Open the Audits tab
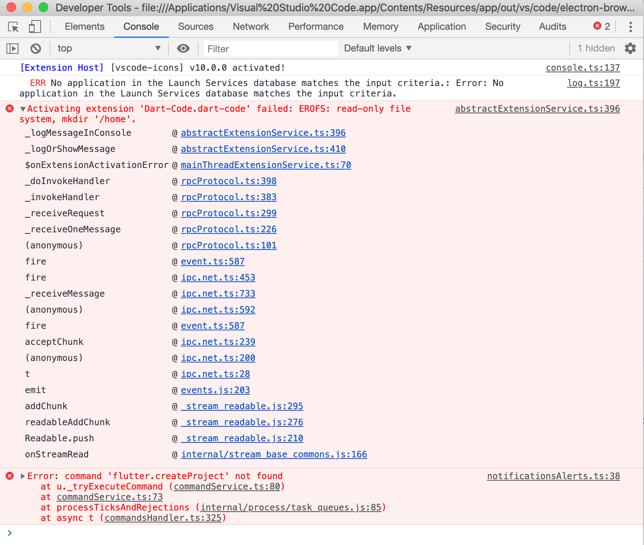 pyautogui.click(x=553, y=27)
